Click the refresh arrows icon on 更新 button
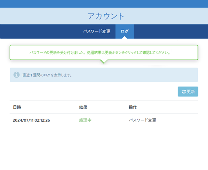 click(x=184, y=92)
